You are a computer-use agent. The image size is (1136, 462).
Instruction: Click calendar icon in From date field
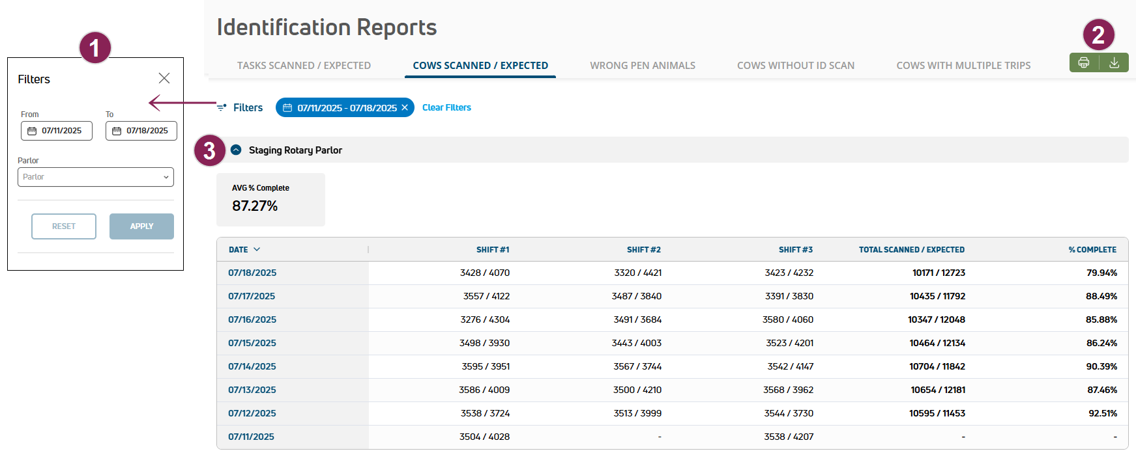(x=32, y=131)
